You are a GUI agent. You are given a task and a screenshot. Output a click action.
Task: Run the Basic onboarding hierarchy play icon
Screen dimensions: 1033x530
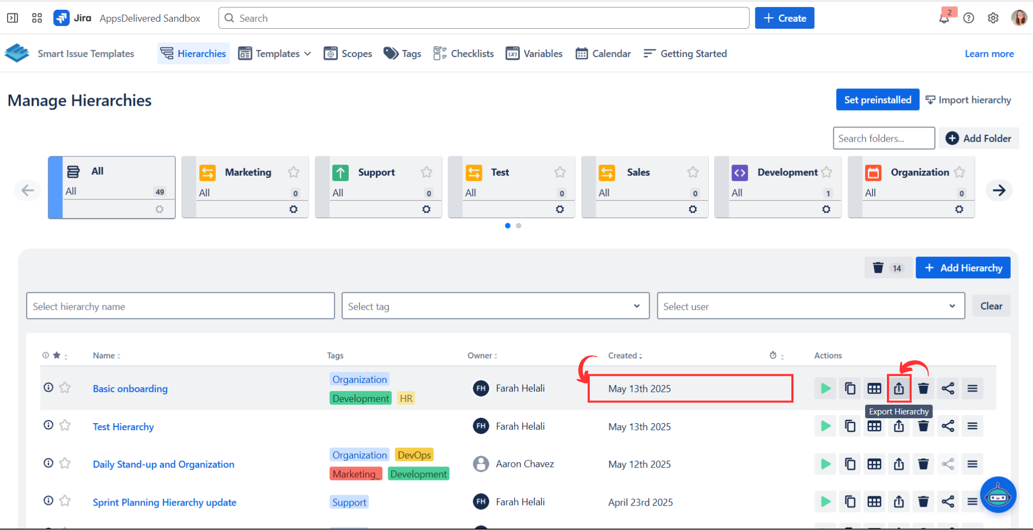pyautogui.click(x=826, y=388)
